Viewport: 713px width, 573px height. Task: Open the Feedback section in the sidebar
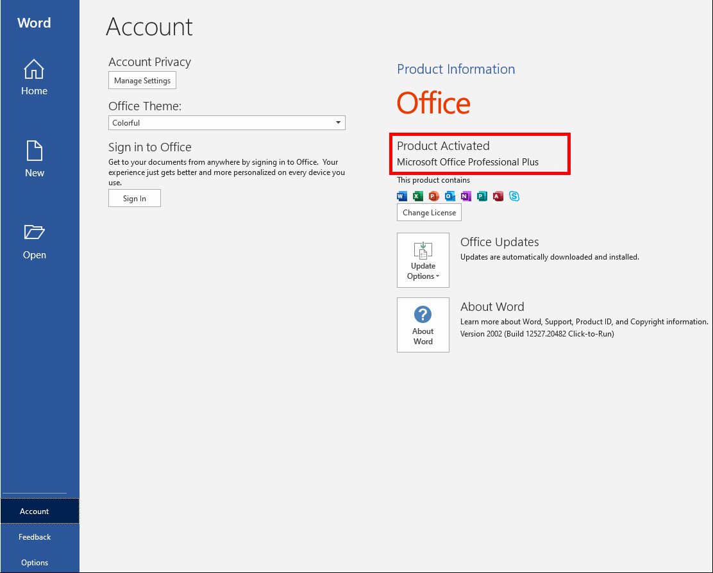pyautogui.click(x=34, y=537)
